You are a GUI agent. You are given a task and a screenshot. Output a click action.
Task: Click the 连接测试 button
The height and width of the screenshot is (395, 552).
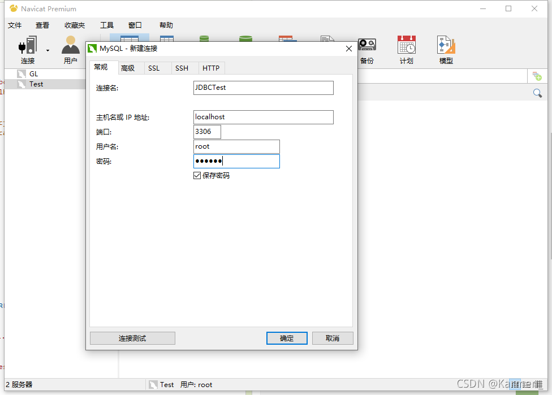(132, 338)
